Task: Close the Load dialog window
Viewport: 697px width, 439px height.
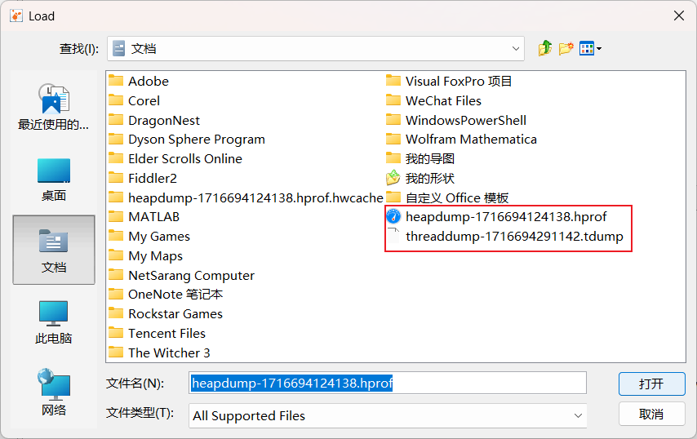Action: [677, 16]
